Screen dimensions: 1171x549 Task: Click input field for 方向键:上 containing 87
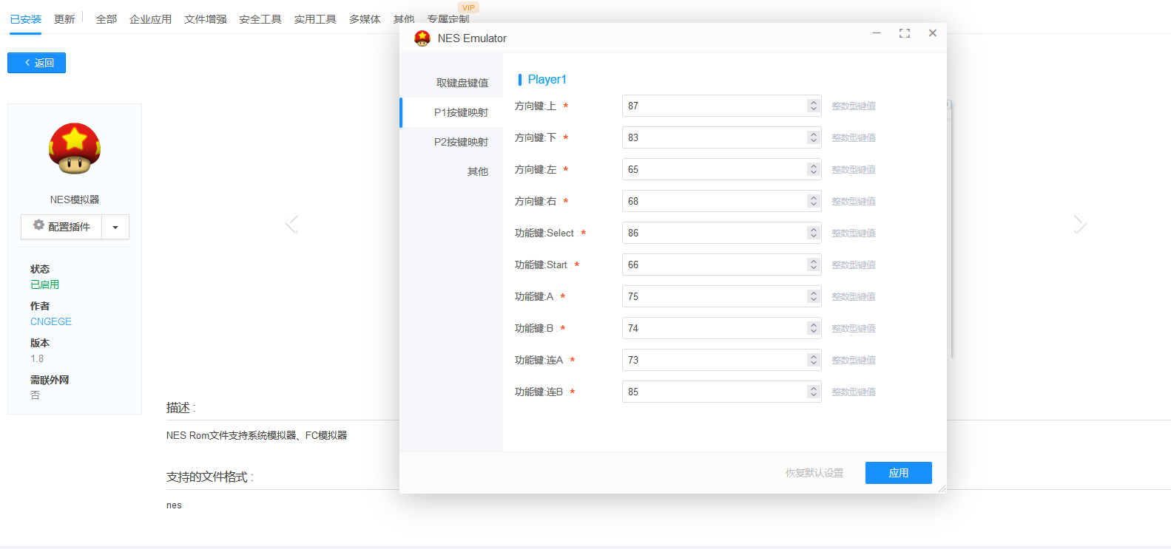[721, 106]
